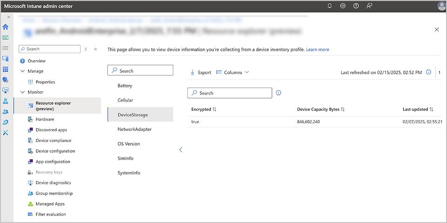Click the 'true' Encrypted cell

tap(195, 122)
